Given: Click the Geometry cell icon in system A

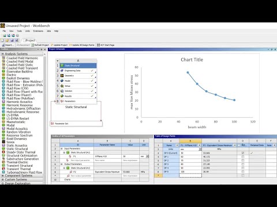Looking at the screenshot, I should pyautogui.click(x=62, y=76).
